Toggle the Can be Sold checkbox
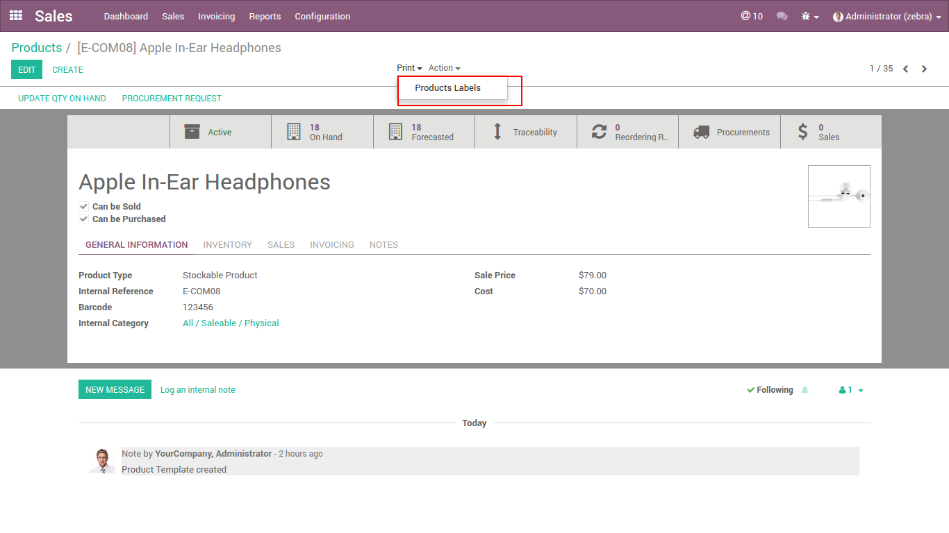This screenshot has height=533, width=949. point(83,206)
